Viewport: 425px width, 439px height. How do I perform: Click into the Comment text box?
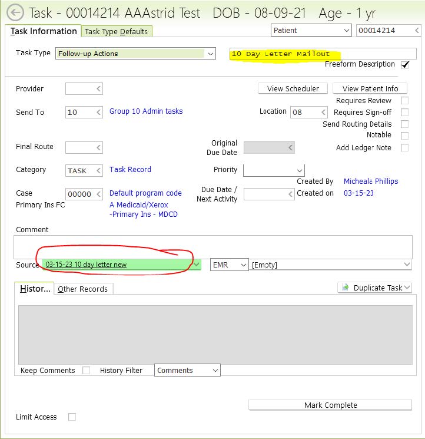pyautogui.click(x=213, y=246)
